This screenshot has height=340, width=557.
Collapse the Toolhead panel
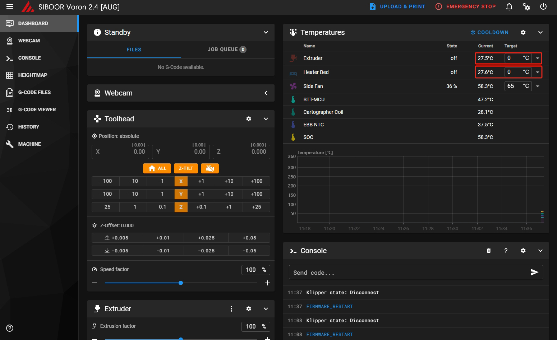click(266, 119)
